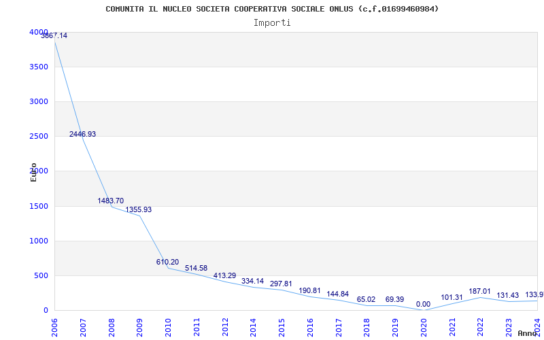Click the Importi subtitle
This screenshot has height=340, width=544.
[x=272, y=23]
